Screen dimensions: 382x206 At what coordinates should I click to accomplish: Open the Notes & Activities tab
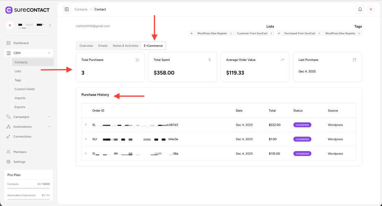[125, 46]
